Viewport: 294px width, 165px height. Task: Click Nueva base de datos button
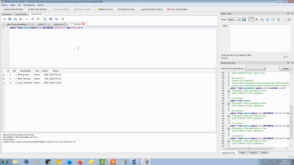tap(13, 9)
